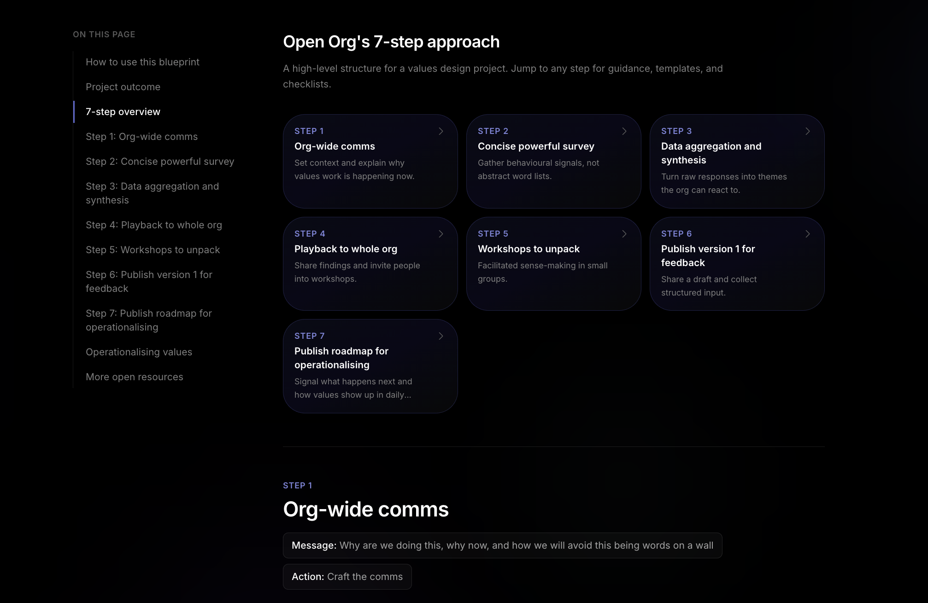The width and height of the screenshot is (928, 603).
Task: Select Project outcome in sidebar navigation
Action: coord(123,87)
